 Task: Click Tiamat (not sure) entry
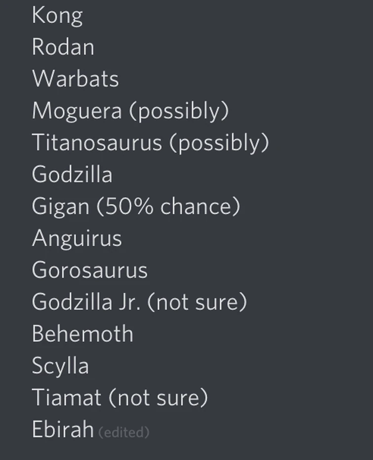coord(120,398)
